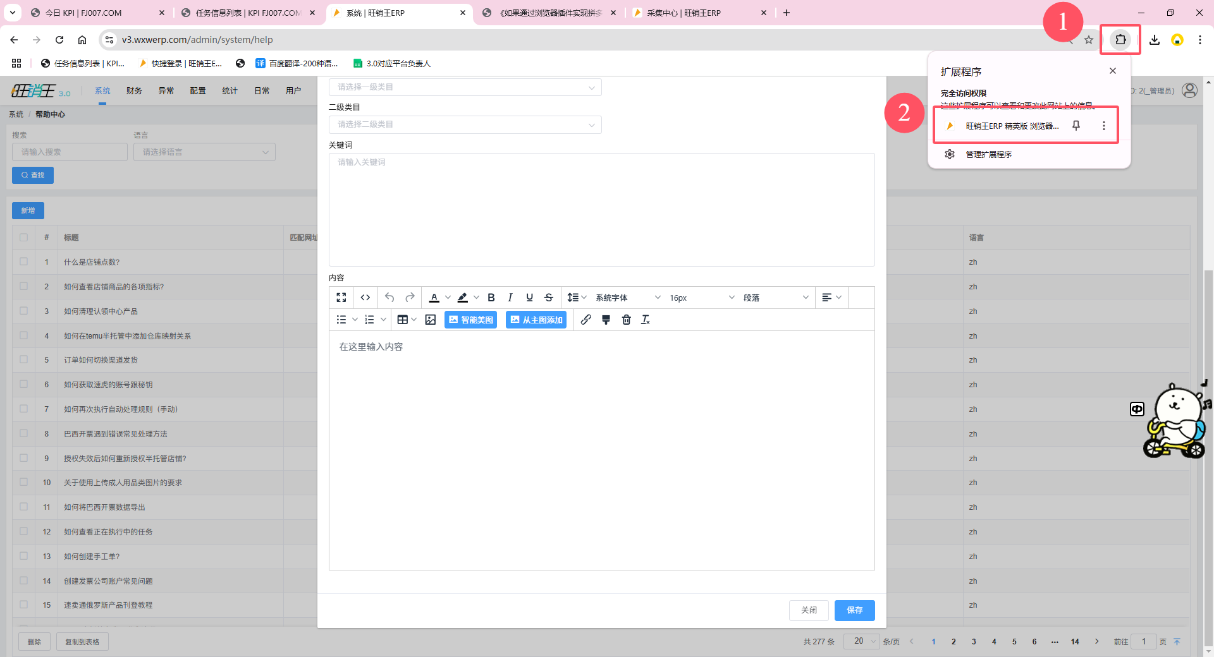
Task: Click the 保存 button
Action: 854,610
